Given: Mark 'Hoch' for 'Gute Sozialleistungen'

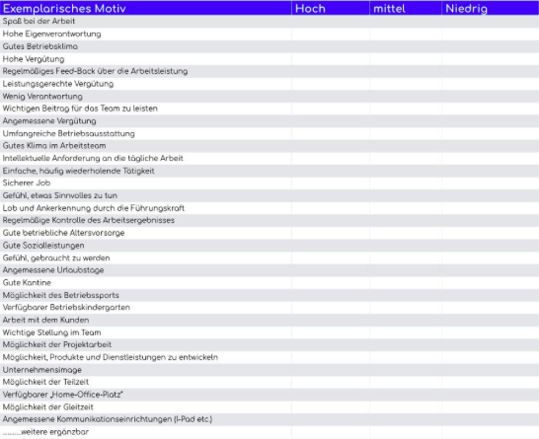Looking at the screenshot, I should tap(331, 246).
